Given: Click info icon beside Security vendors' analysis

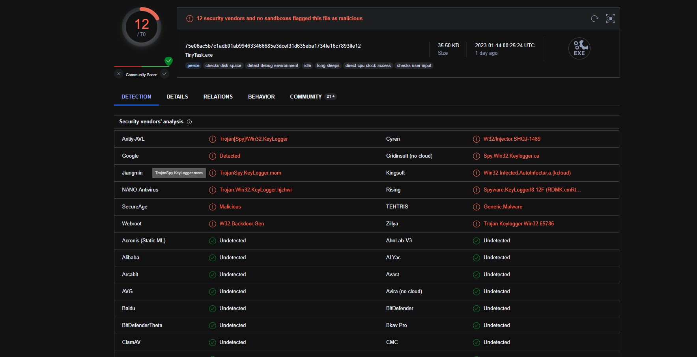Looking at the screenshot, I should pyautogui.click(x=189, y=122).
